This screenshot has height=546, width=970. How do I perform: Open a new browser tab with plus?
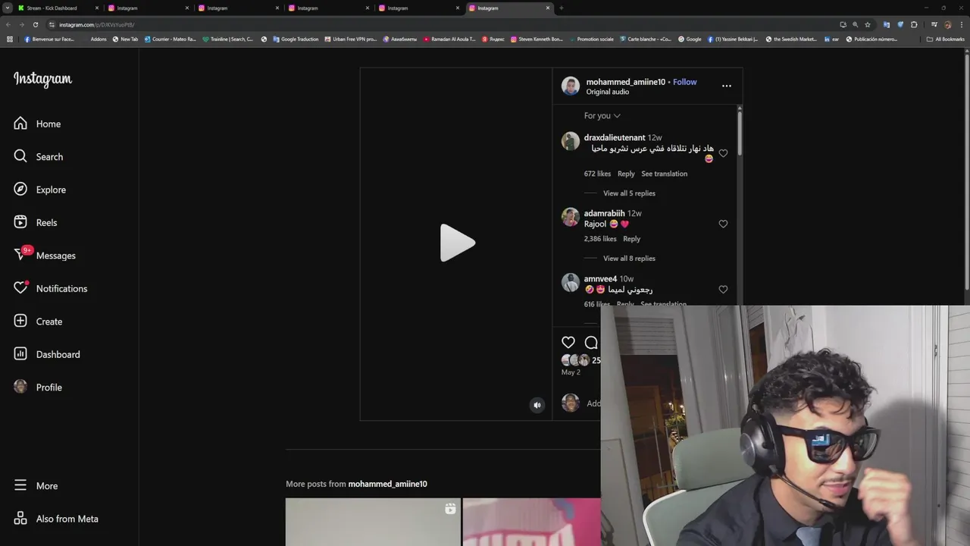point(561,8)
